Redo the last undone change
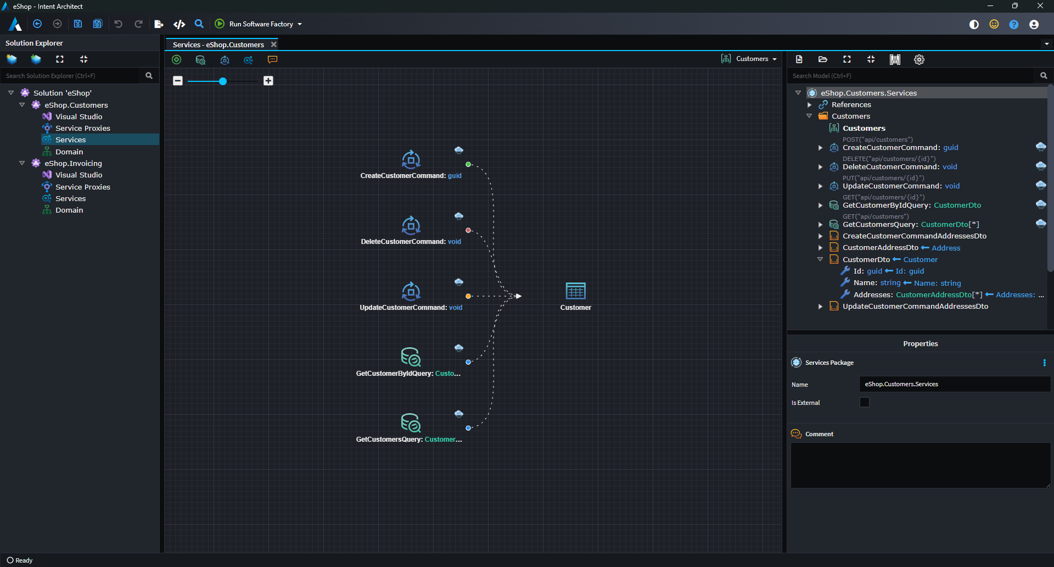The width and height of the screenshot is (1054, 567). coord(138,24)
